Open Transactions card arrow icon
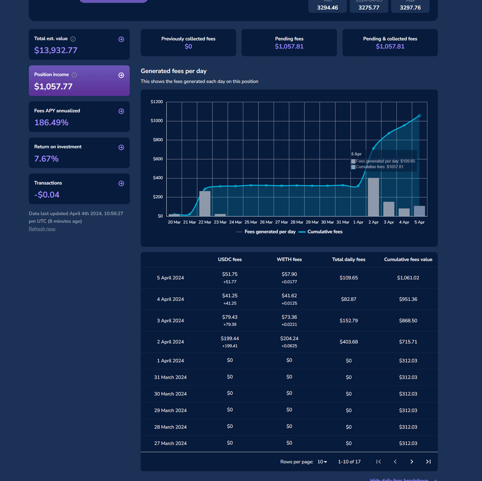This screenshot has height=481, width=482. [121, 184]
